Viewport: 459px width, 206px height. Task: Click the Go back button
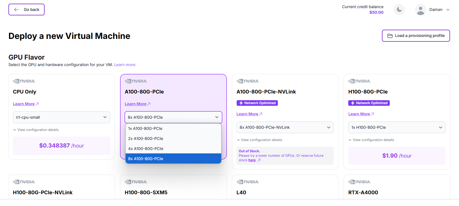pyautogui.click(x=26, y=10)
